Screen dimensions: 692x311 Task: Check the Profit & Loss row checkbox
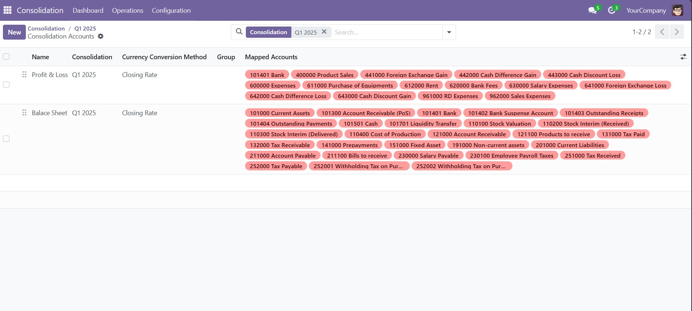tap(6, 85)
